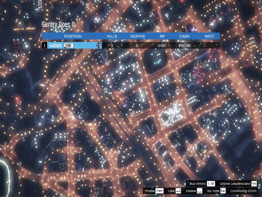Click the KILLS column header
This screenshot has width=262, height=197.
[112, 36]
